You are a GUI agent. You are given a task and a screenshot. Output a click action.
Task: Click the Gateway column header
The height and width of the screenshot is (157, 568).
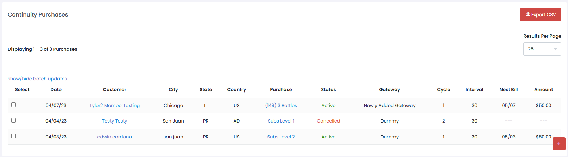(389, 90)
